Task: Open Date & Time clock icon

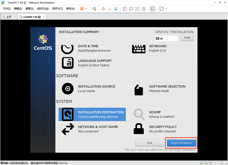Action: pyautogui.click(x=67, y=49)
